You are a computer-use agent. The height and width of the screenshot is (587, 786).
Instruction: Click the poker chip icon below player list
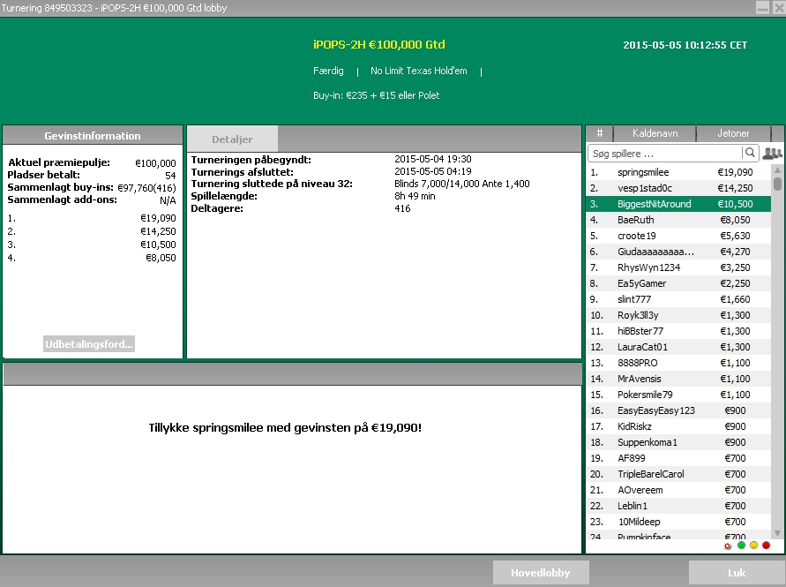click(728, 546)
